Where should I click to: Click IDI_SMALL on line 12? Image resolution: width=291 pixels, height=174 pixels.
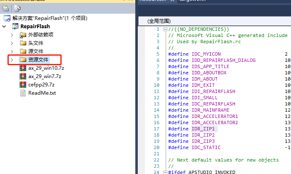[204, 98]
